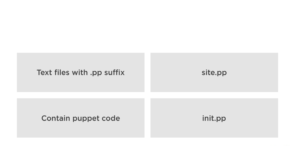Click the word 'puppet' in the slide
This screenshot has height=165, width=295.
[86, 119]
